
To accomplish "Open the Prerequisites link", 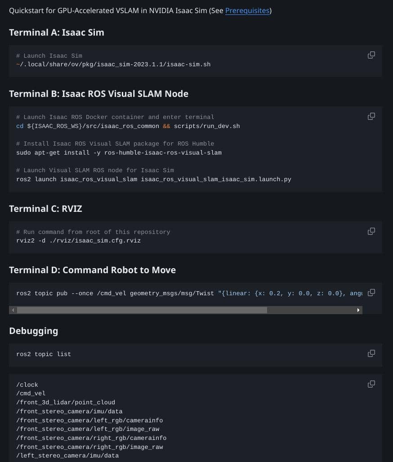I will click(x=247, y=10).
